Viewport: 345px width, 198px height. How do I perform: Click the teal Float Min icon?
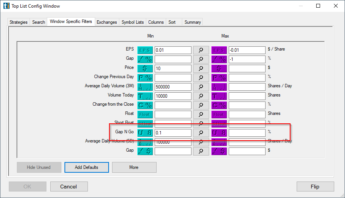(x=145, y=115)
